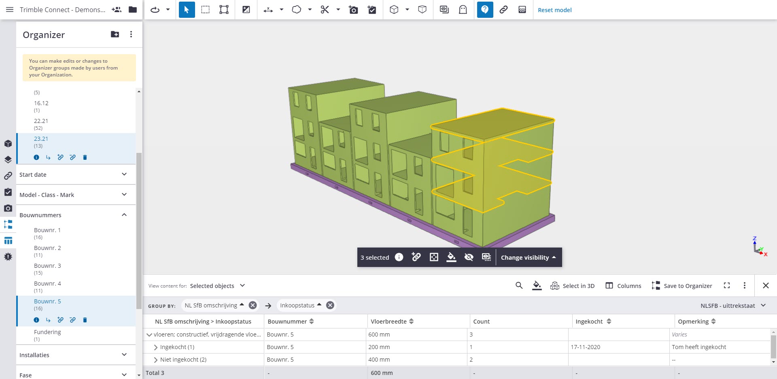Click Select in 3D
Image resolution: width=777 pixels, height=379 pixels.
click(572, 286)
